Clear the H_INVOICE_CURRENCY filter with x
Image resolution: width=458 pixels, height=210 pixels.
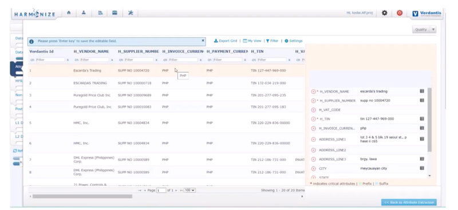[x=201, y=60]
